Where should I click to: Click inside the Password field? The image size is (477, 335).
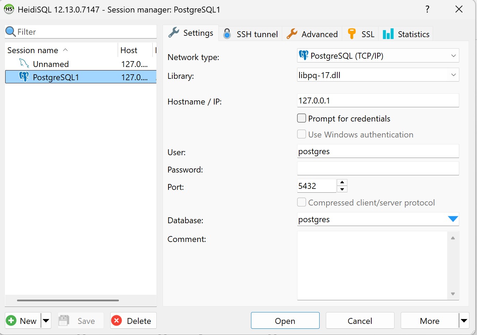(x=378, y=168)
